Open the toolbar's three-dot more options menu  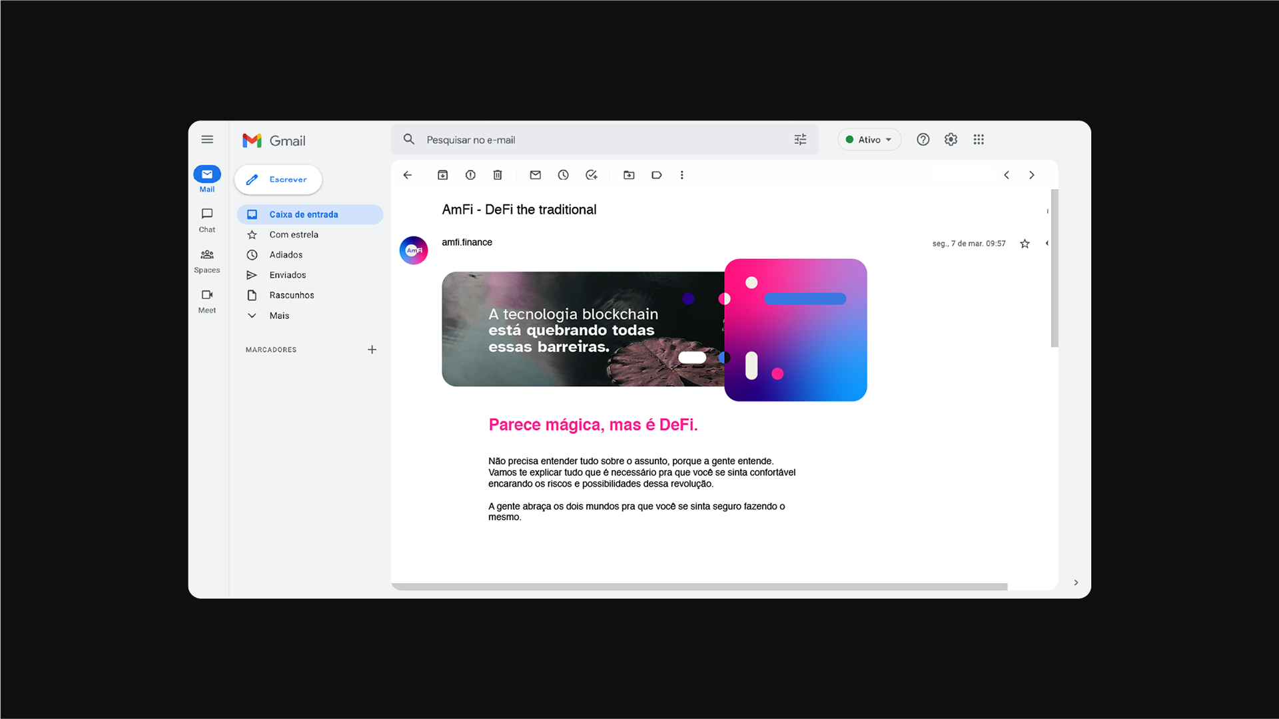tap(681, 175)
